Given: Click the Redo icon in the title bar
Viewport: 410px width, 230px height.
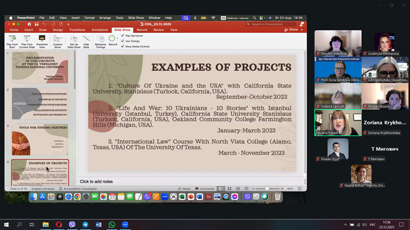Looking at the screenshot, I should [53, 24].
